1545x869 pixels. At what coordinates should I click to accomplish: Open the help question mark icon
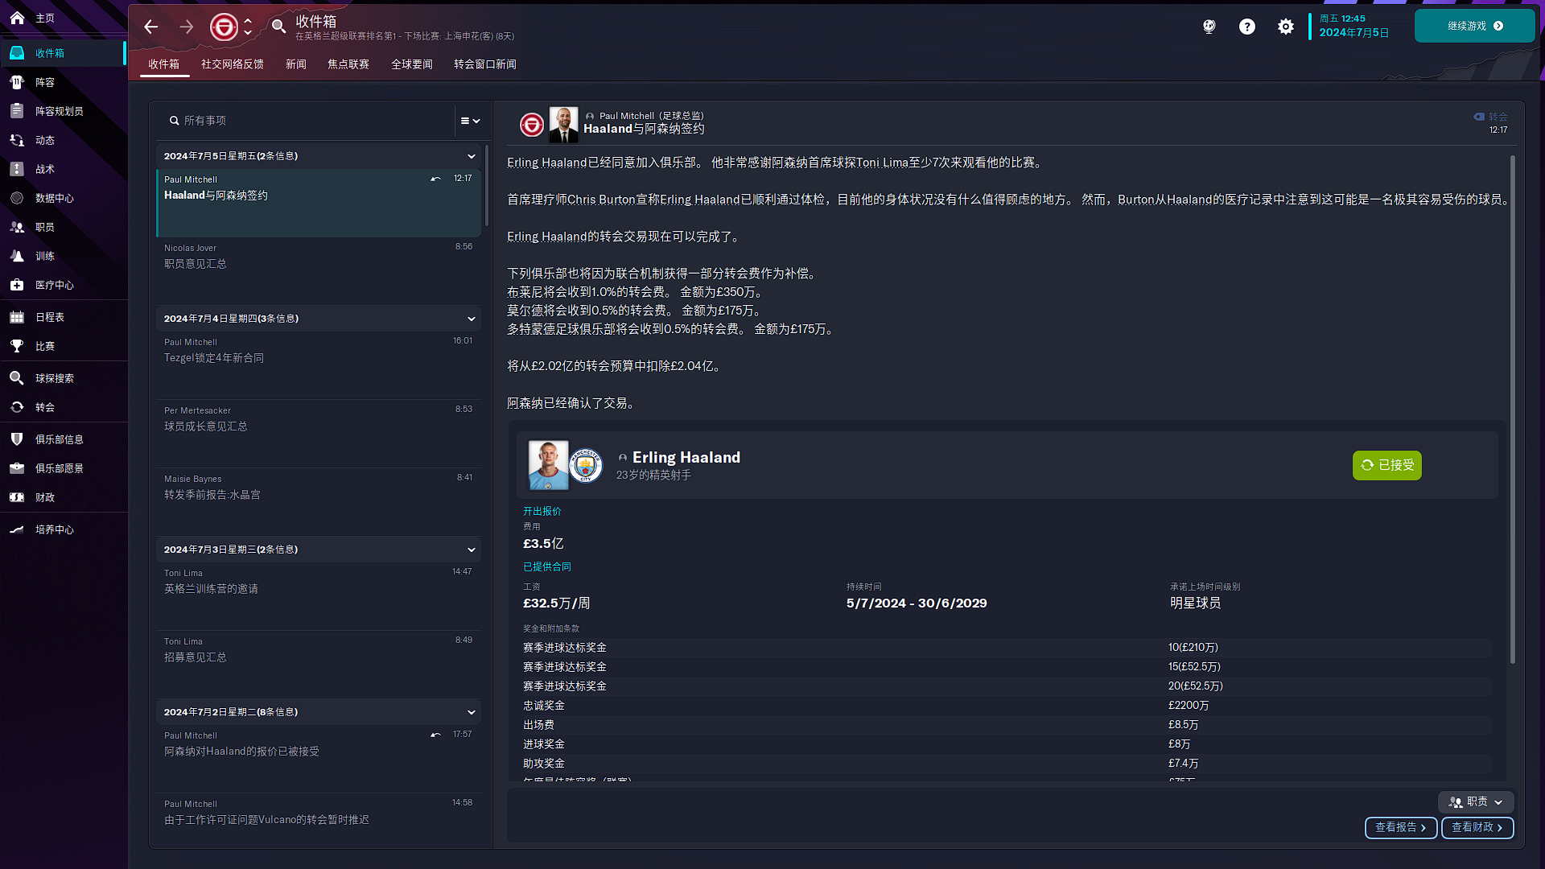(1247, 27)
